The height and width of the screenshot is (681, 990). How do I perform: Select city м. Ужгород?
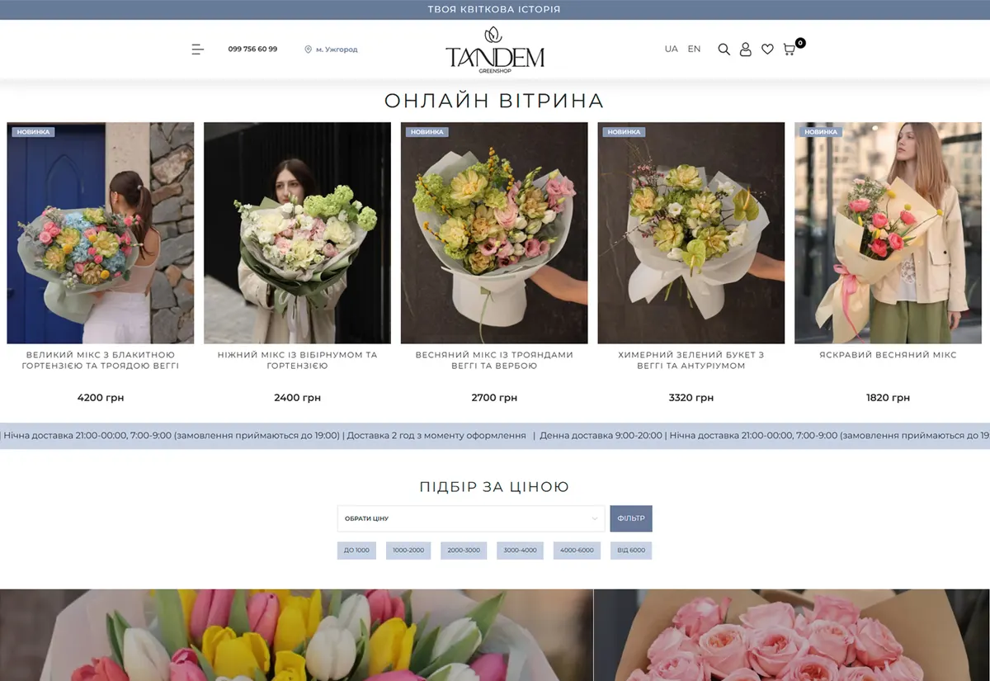[337, 50]
